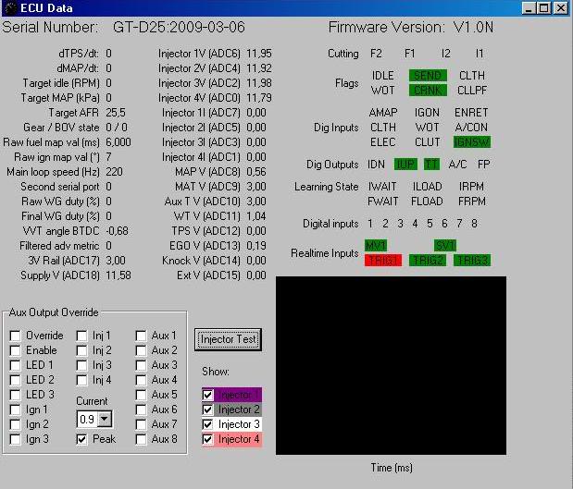The image size is (573, 489).
Task: Click the SV1 realtime input indicator
Action: (445, 245)
